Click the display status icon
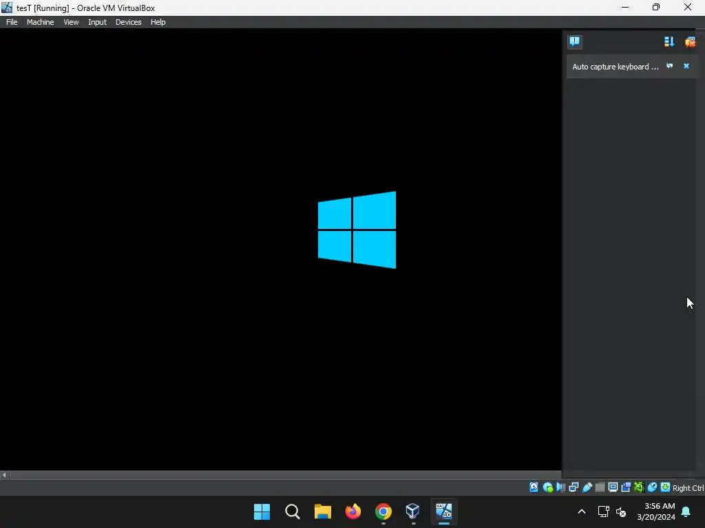 613,487
